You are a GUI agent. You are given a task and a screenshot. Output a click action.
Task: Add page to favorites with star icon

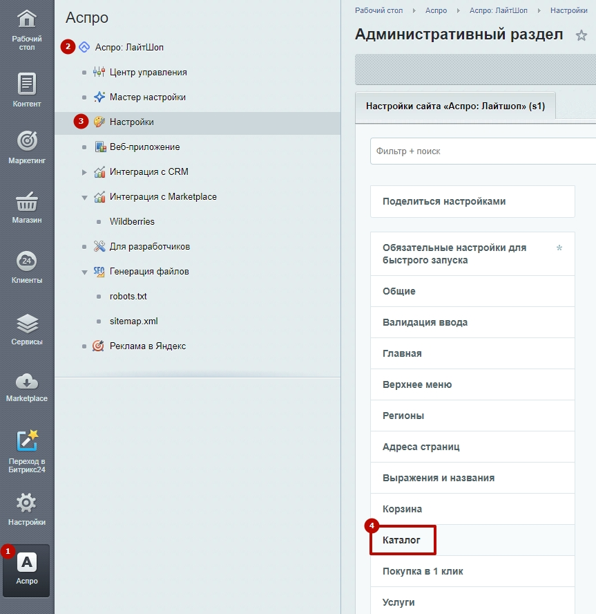point(581,36)
